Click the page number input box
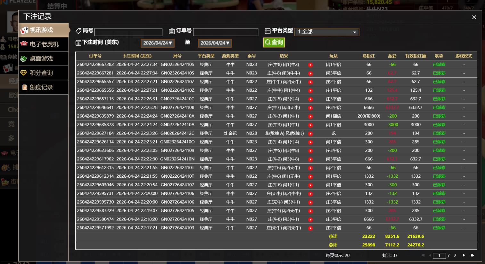 tap(439, 255)
